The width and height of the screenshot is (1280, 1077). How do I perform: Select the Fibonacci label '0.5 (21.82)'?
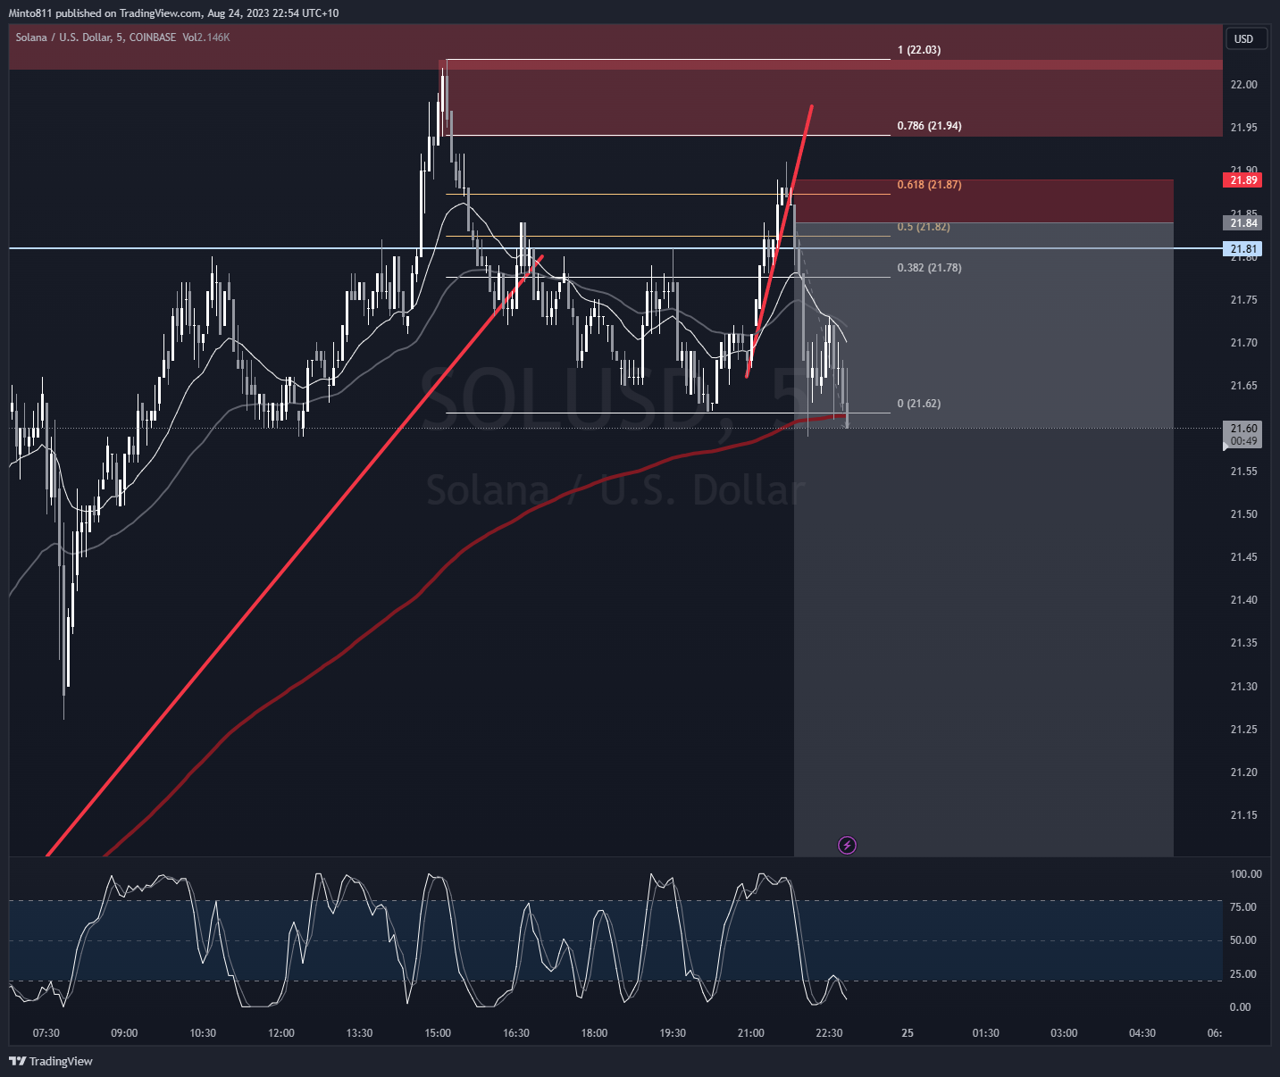(x=924, y=227)
